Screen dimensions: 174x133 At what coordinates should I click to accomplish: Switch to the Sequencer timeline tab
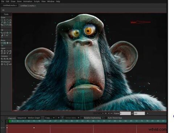(x=22, y=118)
